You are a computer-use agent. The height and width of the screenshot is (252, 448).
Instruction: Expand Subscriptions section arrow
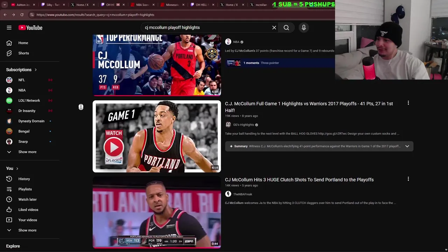point(35,70)
